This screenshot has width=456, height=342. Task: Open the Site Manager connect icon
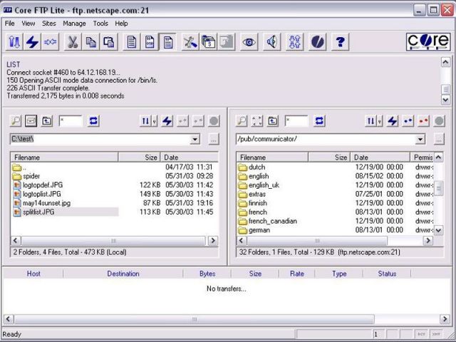click(x=14, y=42)
